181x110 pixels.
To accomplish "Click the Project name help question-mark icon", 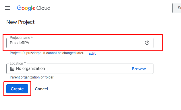I will click(147, 43).
